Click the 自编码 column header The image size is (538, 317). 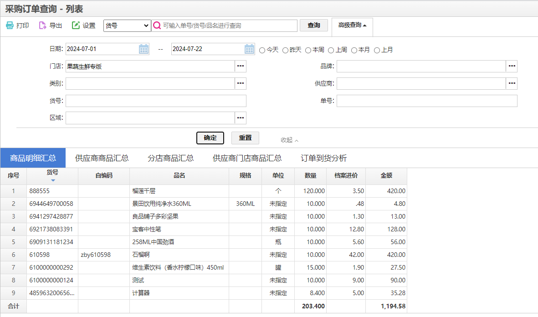pos(104,176)
